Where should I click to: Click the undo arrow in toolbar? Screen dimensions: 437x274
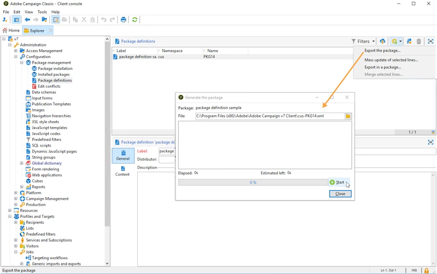(104, 20)
